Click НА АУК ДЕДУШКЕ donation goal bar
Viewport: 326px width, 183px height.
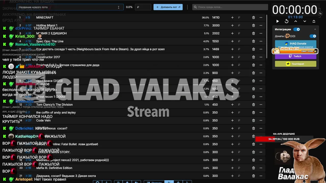(284, 139)
